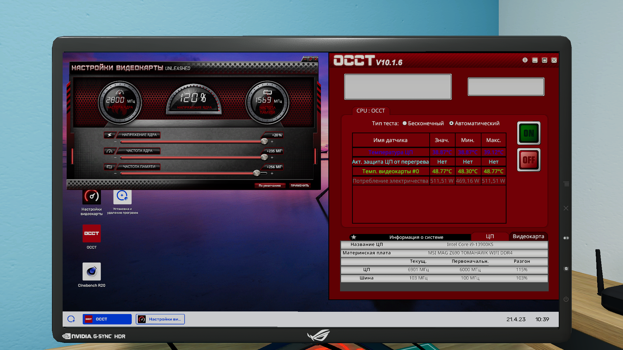Click the star icon in Информация о системе

[x=354, y=237]
